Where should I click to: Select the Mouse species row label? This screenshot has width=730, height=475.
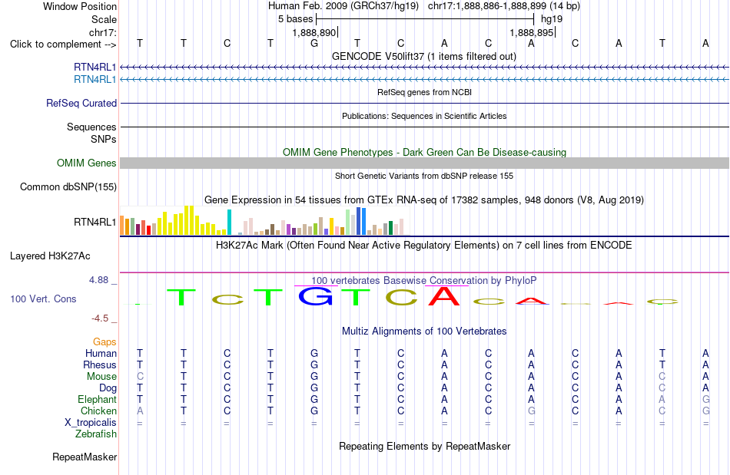pos(101,377)
